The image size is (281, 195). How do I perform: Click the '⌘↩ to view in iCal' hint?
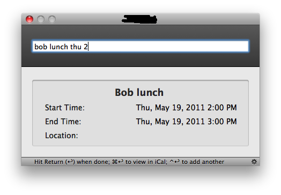coord(139,162)
